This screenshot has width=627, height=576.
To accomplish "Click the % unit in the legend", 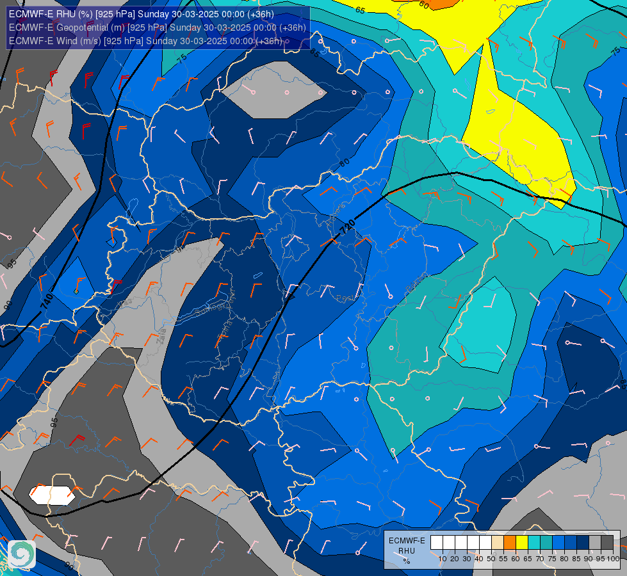I will click(407, 561).
